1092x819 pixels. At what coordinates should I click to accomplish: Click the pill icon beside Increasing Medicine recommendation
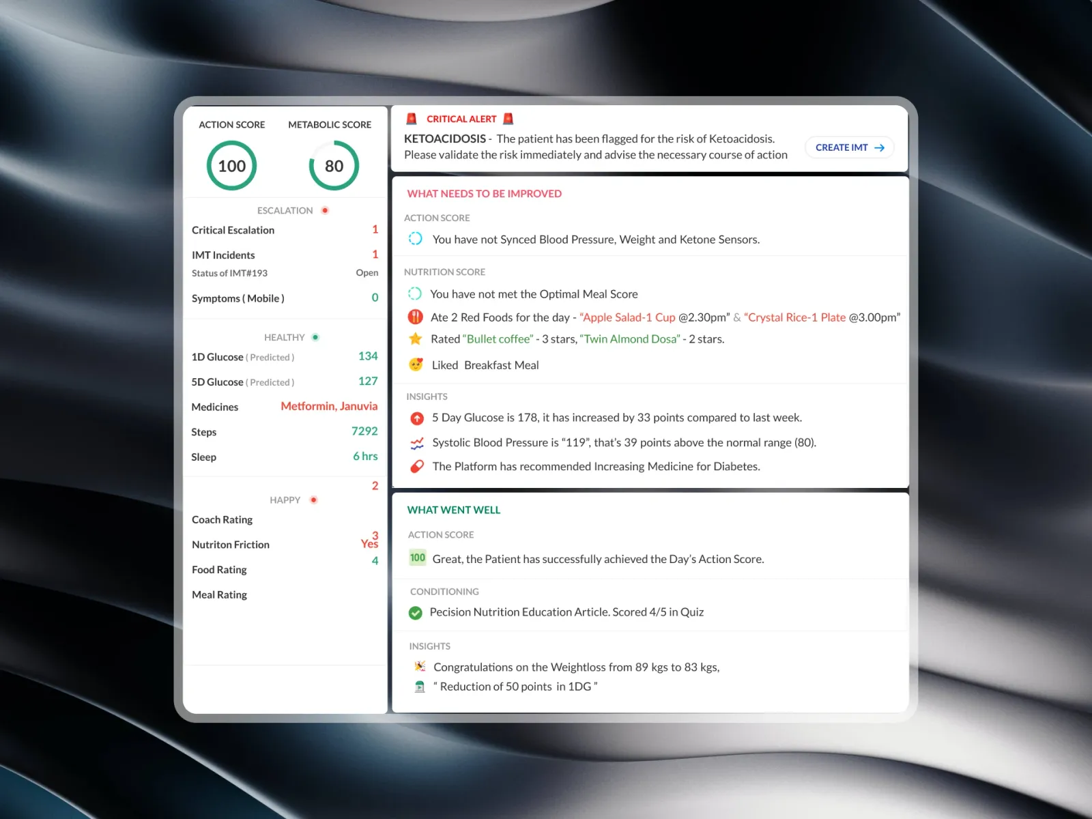(x=416, y=466)
